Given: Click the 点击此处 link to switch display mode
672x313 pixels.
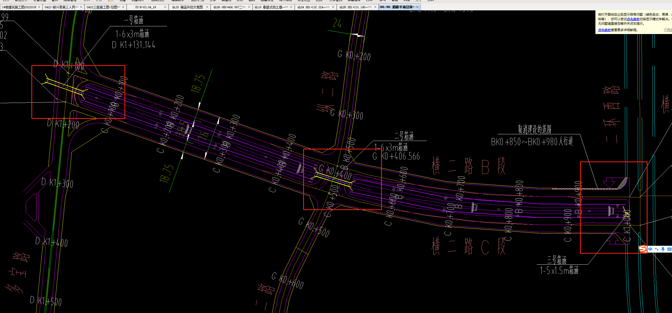Looking at the screenshot, I should point(633,19).
